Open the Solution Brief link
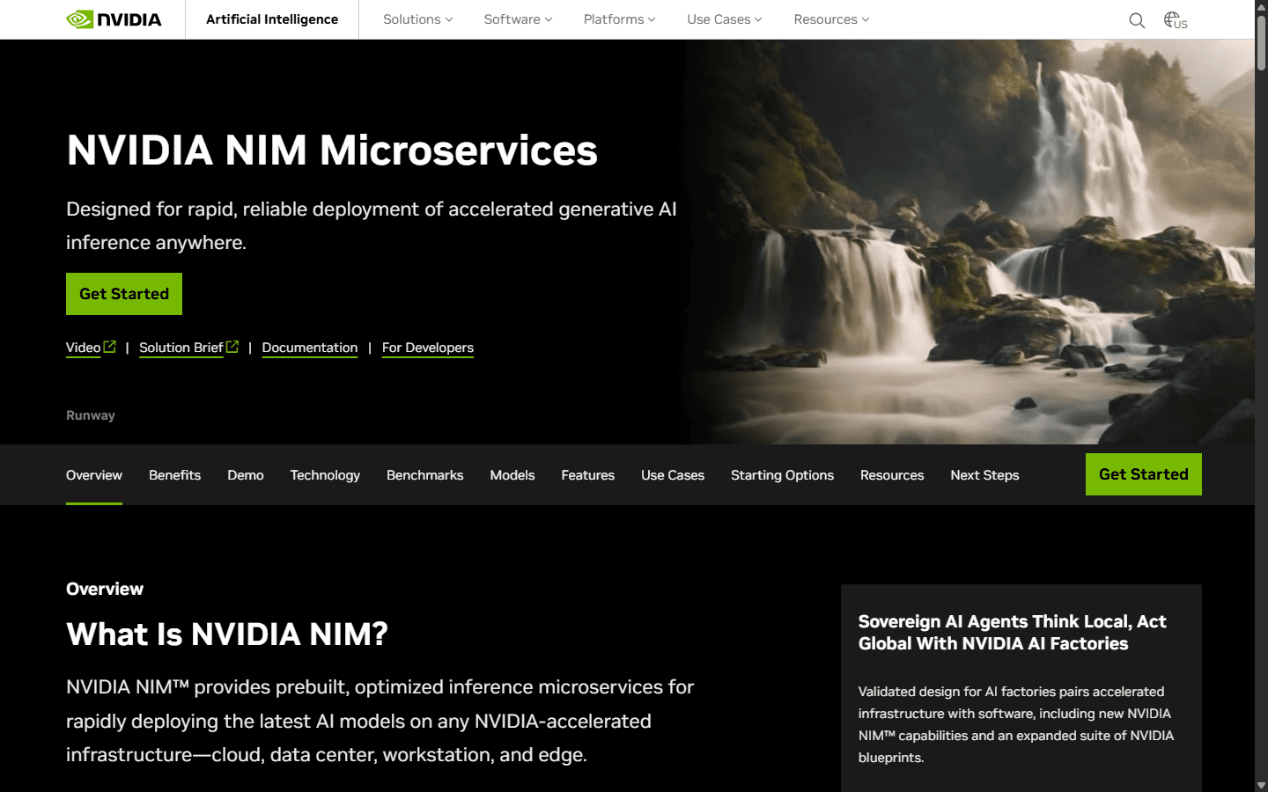The height and width of the screenshot is (792, 1268). (181, 348)
